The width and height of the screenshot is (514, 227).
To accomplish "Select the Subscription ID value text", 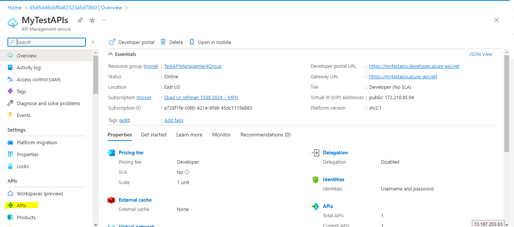I will 208,108.
